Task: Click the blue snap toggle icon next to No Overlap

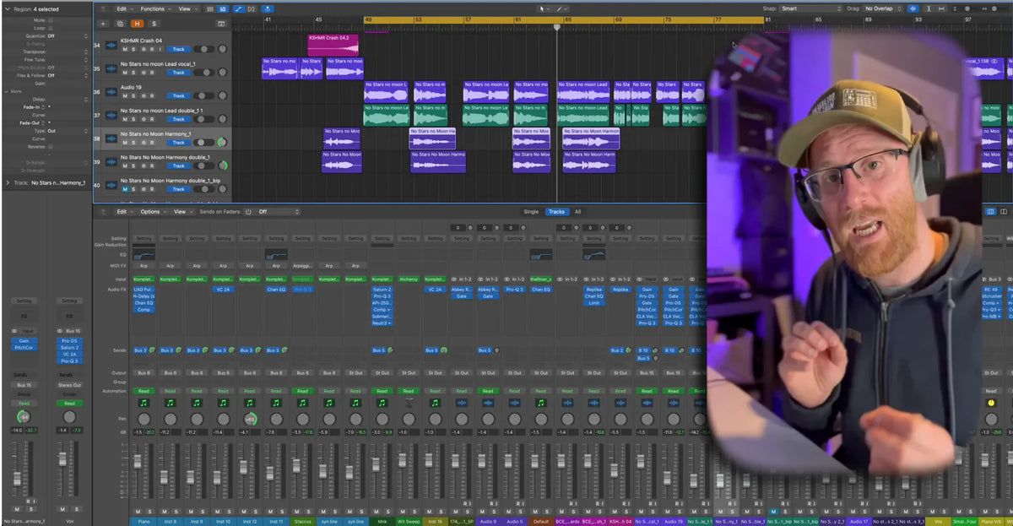Action: coord(913,8)
